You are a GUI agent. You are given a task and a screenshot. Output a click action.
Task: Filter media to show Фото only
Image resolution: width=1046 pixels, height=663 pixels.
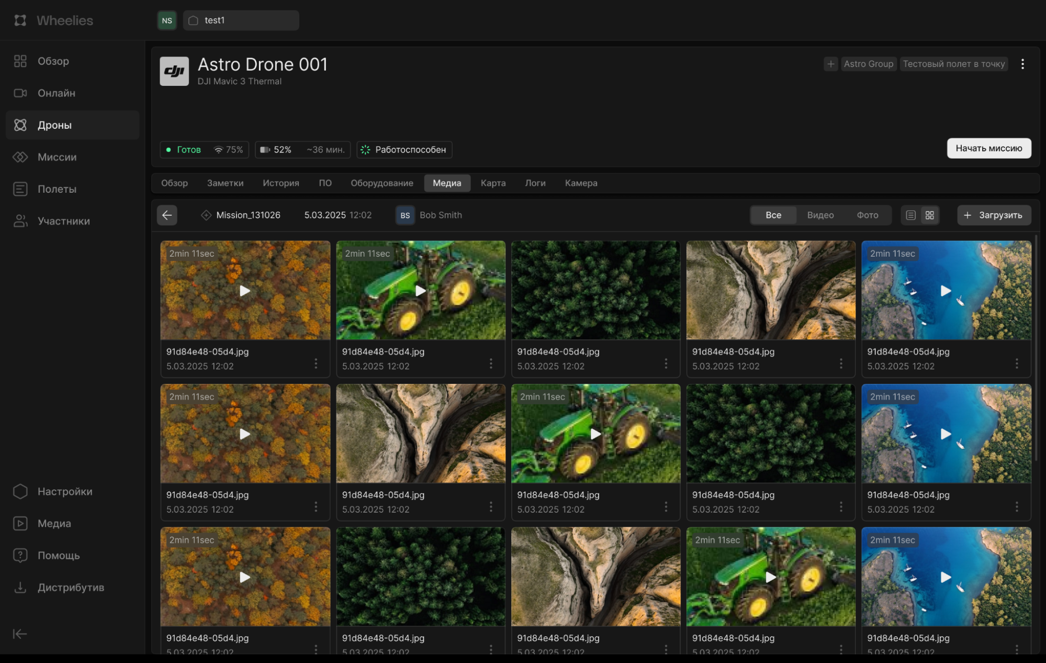[x=867, y=215]
